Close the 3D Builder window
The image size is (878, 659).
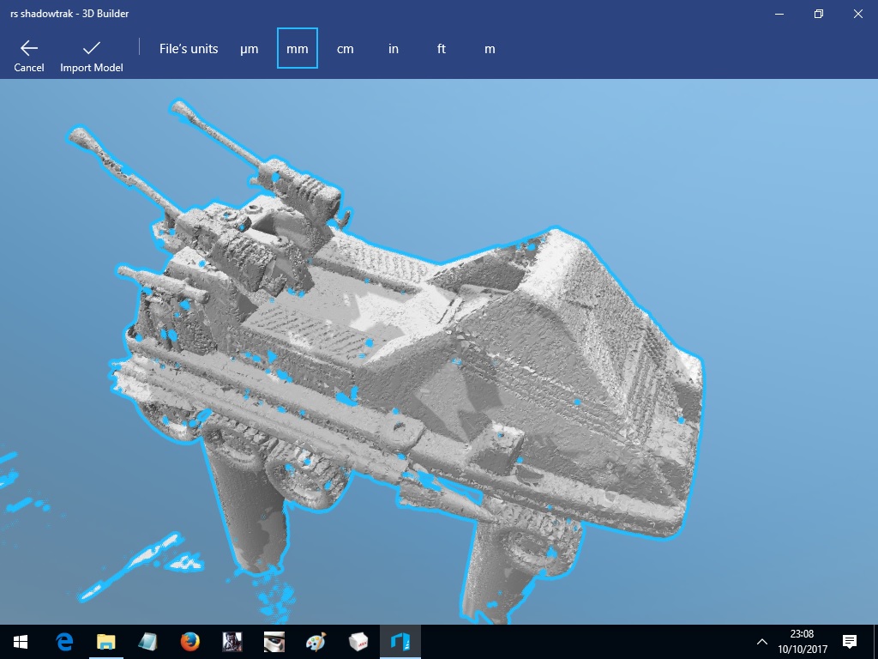[857, 14]
